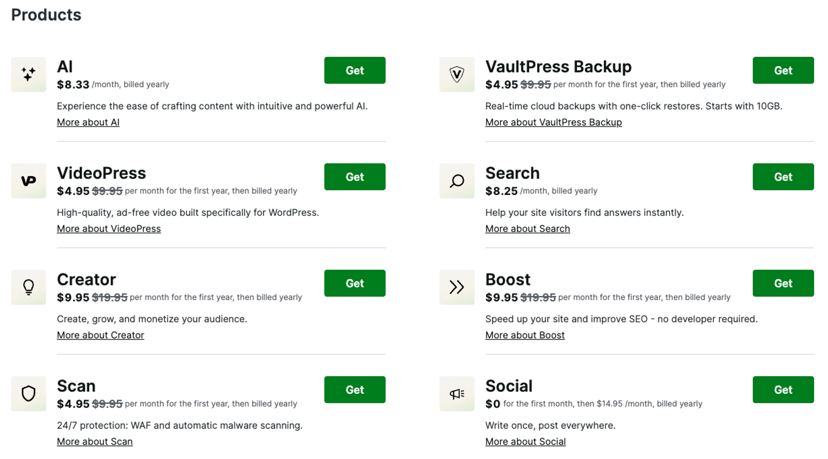Click the VideoPress VP logo icon
This screenshot has width=828, height=459.
pyautogui.click(x=28, y=181)
